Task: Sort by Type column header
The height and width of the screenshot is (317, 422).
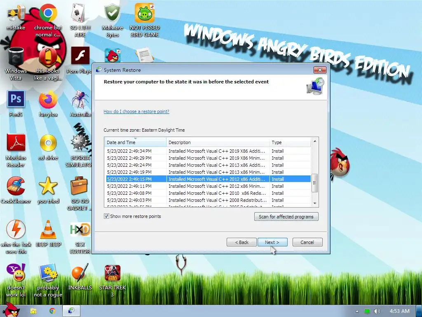Action: (x=290, y=142)
